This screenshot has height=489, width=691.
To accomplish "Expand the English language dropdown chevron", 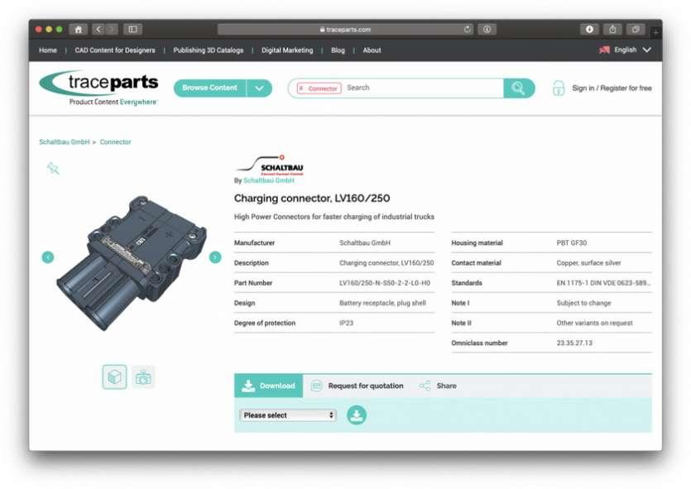I will 646,50.
